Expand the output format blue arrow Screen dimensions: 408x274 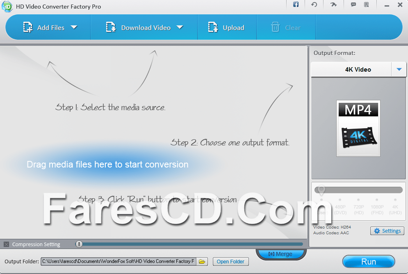point(399,69)
